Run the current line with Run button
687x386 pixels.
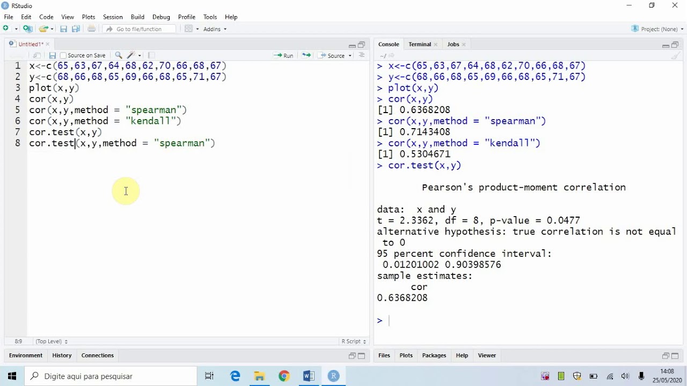point(283,55)
